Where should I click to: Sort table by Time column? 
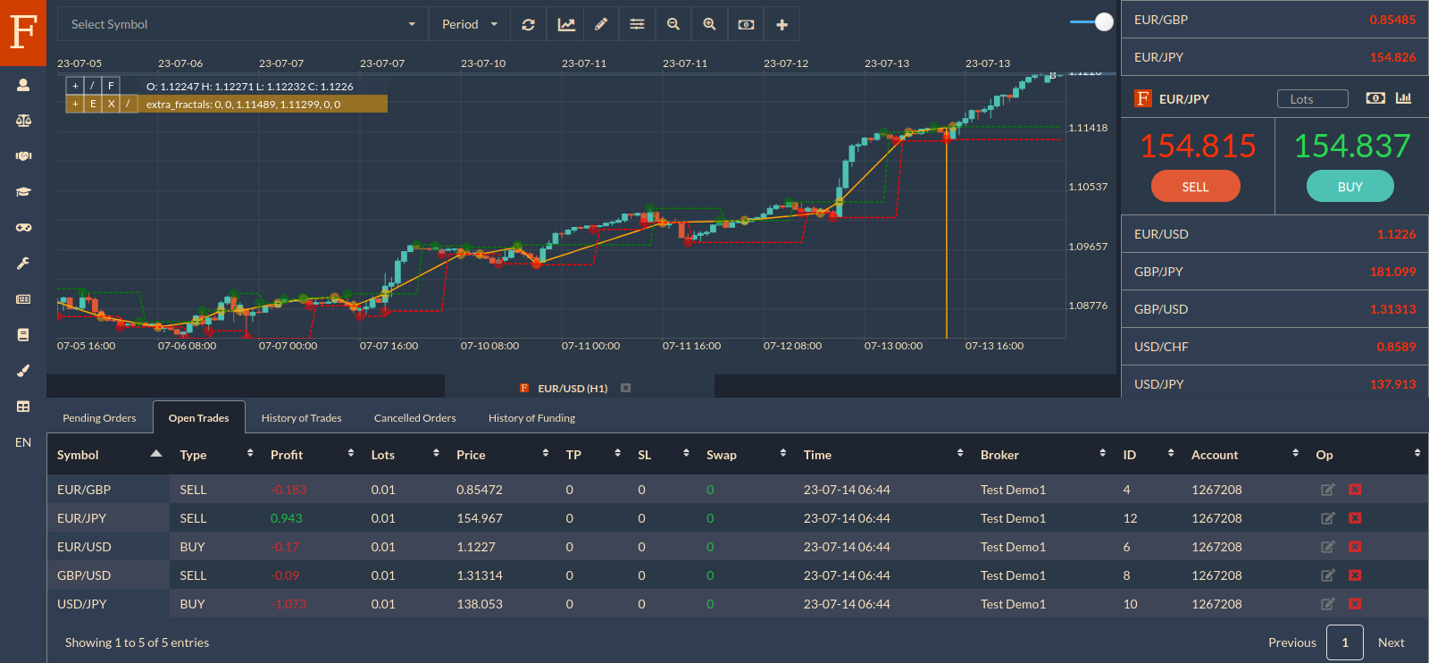[883, 455]
